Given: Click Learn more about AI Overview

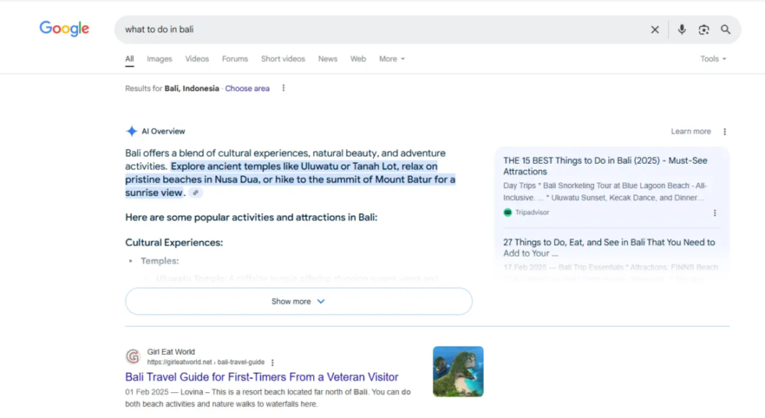Looking at the screenshot, I should click(691, 132).
